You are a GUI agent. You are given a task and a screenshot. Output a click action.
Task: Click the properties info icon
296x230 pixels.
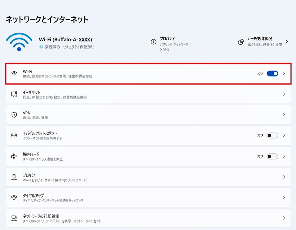[153, 42]
